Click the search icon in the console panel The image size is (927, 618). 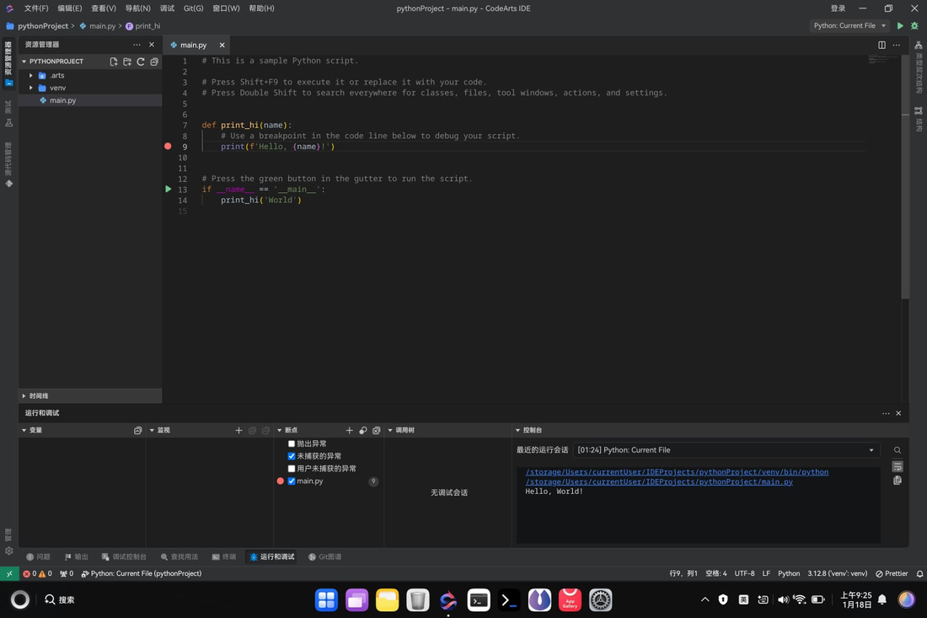tap(898, 449)
